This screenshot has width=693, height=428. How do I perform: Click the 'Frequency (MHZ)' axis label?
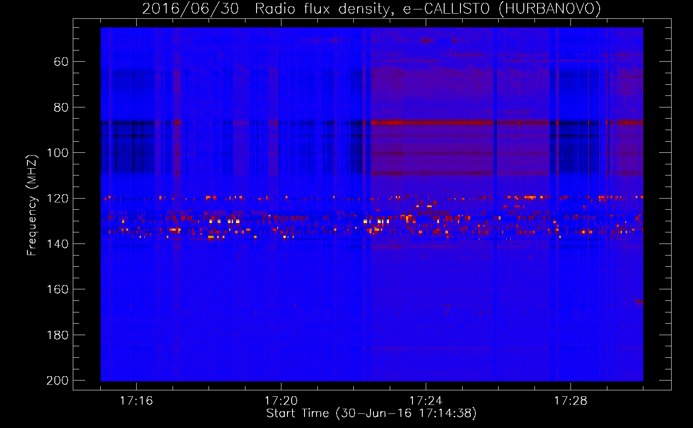32,205
